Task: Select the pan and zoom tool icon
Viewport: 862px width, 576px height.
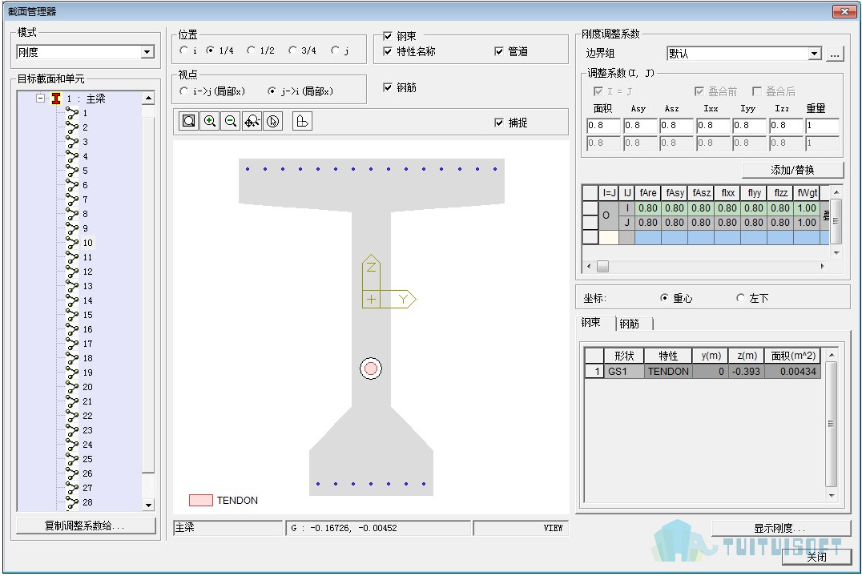Action: (252, 121)
